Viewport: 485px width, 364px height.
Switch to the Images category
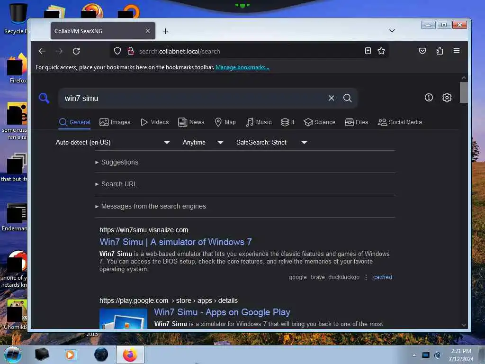[x=115, y=122]
